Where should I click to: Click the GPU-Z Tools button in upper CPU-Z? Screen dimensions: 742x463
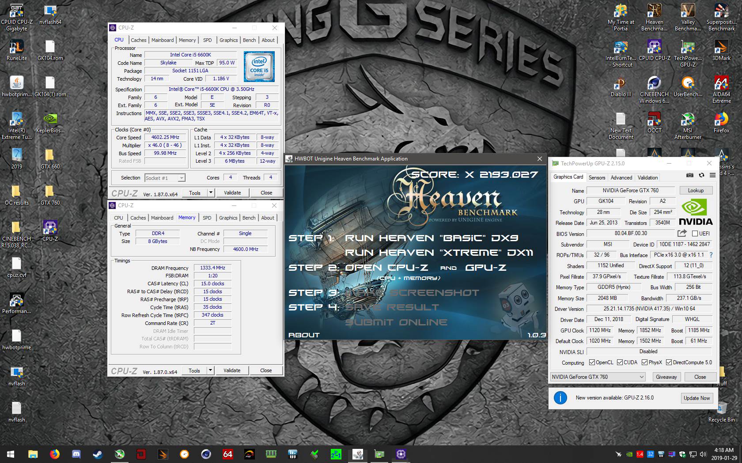pos(194,193)
